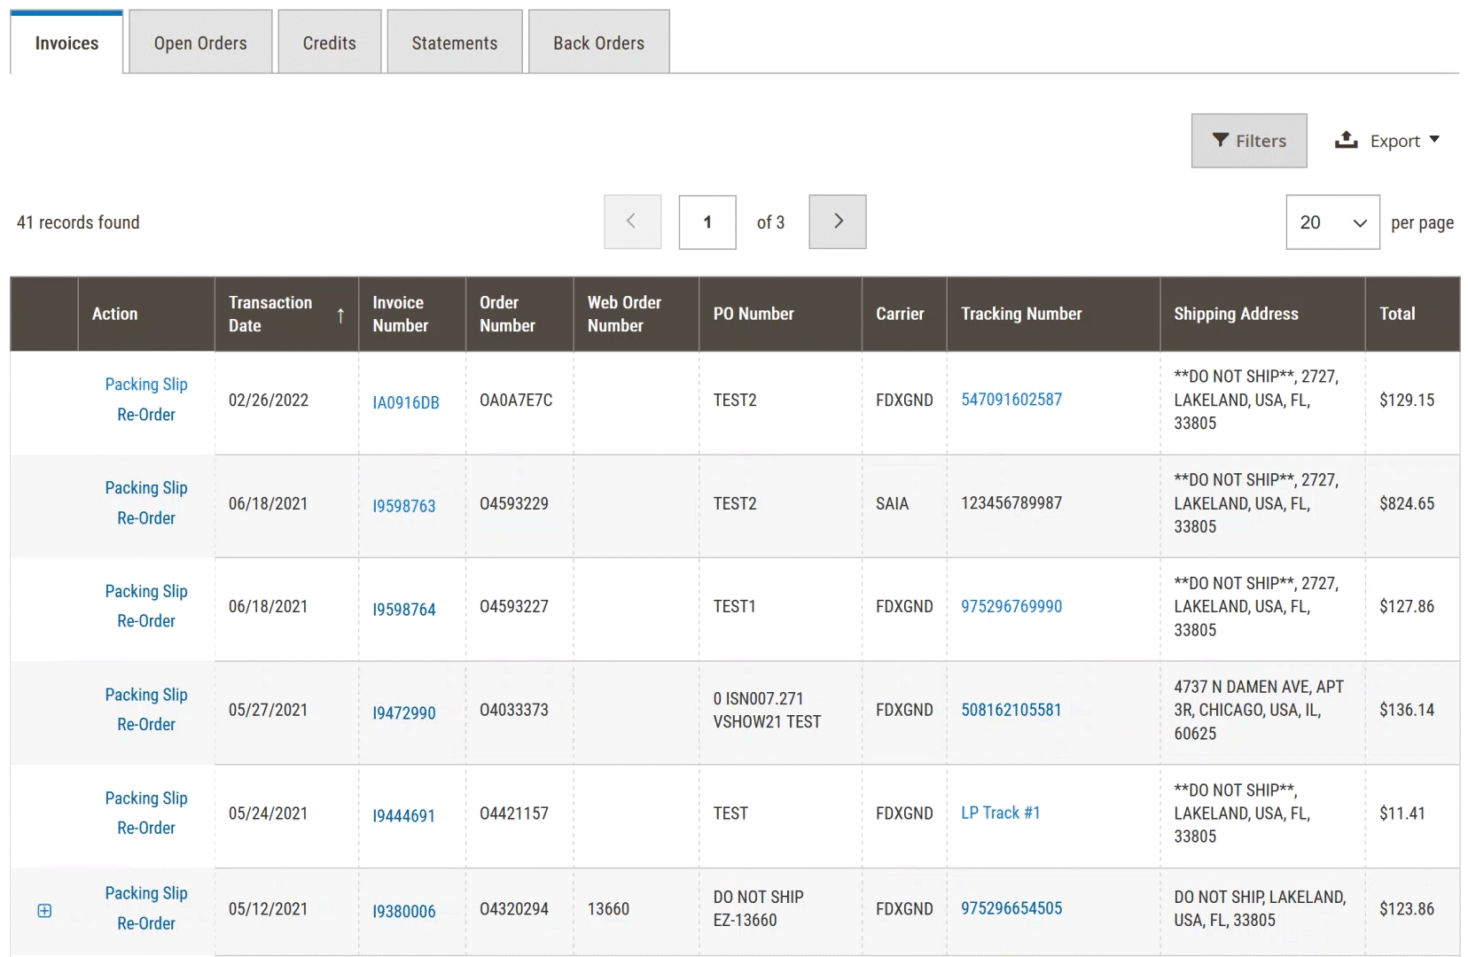Change results per page from 20

click(1332, 222)
